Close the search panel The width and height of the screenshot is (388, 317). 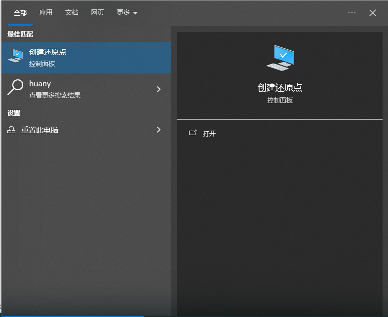(372, 13)
